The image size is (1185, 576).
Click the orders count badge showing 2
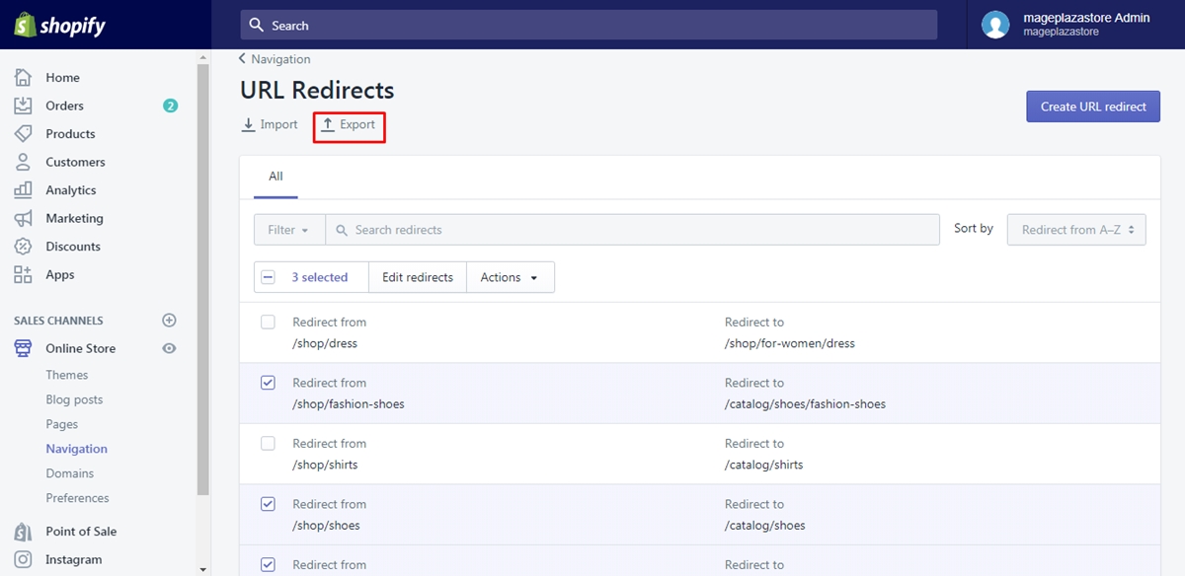[170, 106]
